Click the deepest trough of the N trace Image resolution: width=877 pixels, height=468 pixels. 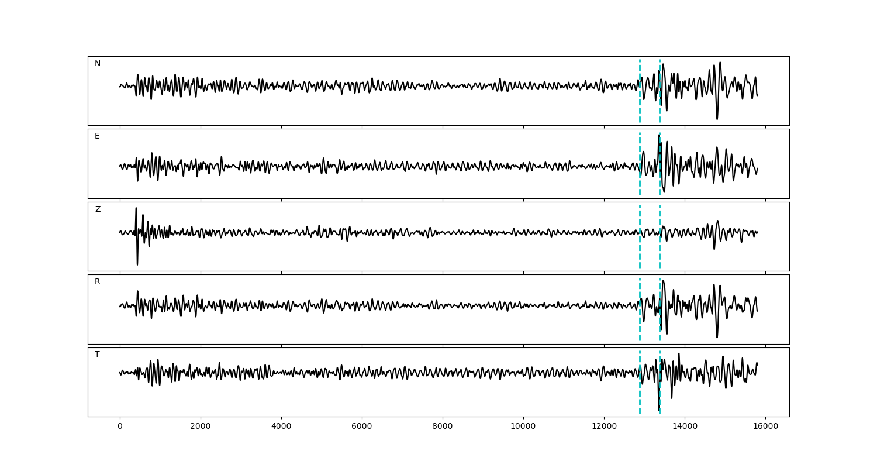[717, 118]
